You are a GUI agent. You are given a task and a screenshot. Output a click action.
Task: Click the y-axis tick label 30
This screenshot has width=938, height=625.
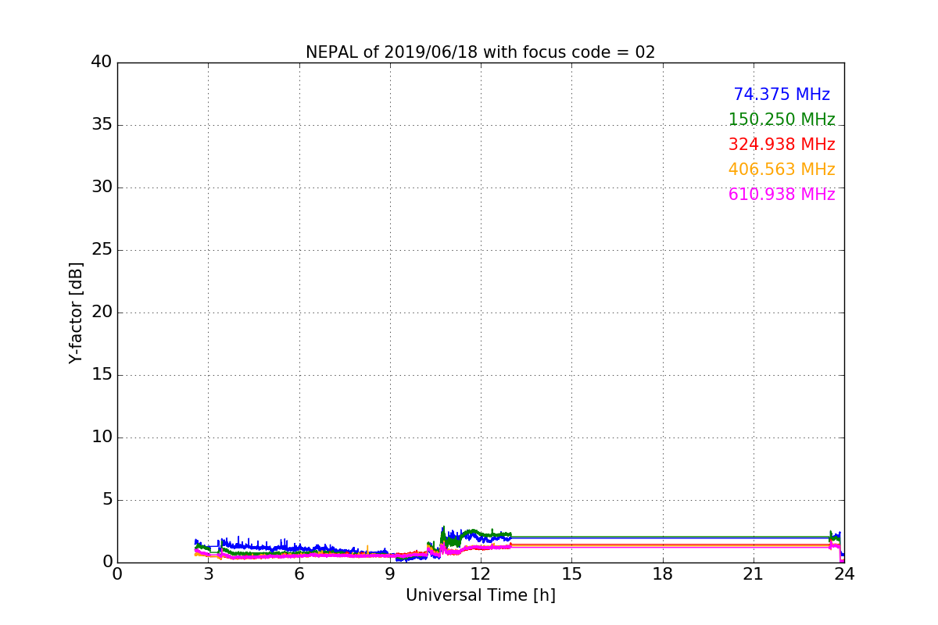(102, 187)
